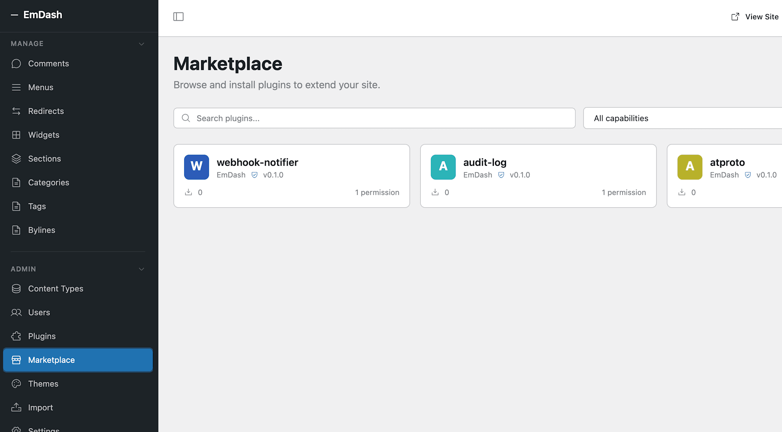Open the audit-log plugin card
The width and height of the screenshot is (782, 432).
coord(538,176)
